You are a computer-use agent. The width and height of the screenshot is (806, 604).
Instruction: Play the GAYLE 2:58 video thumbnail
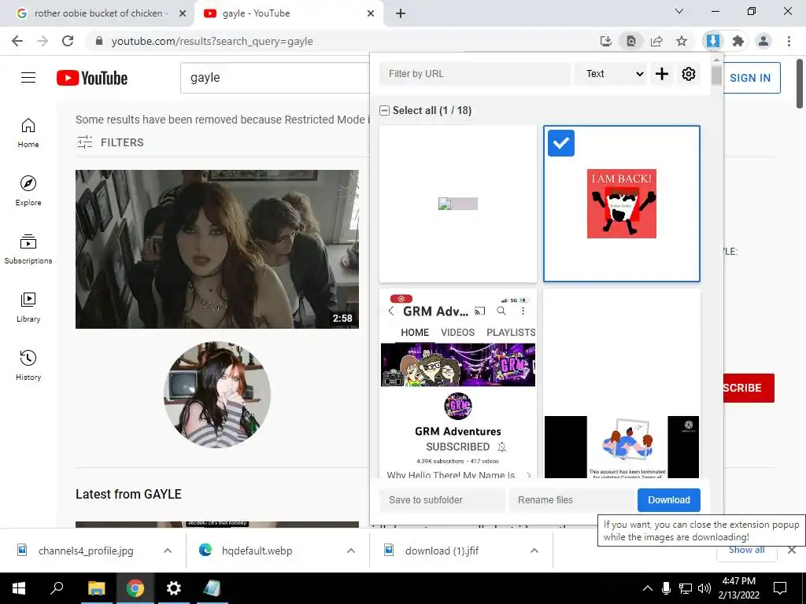[x=217, y=249]
